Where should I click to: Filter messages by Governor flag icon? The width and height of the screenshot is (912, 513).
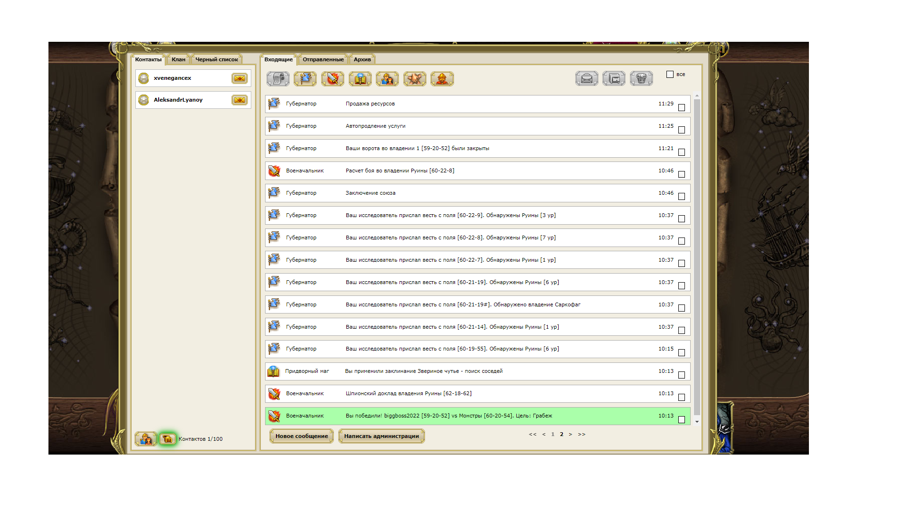tap(305, 79)
